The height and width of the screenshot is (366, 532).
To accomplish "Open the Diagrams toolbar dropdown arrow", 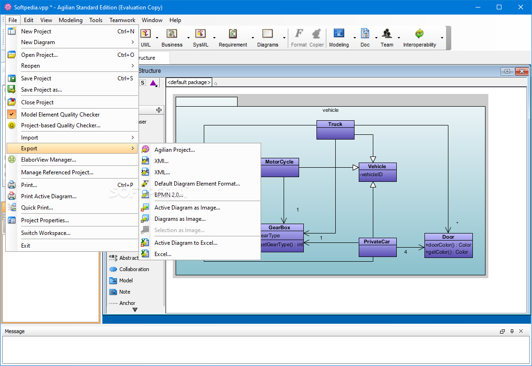I will pyautogui.click(x=285, y=38).
